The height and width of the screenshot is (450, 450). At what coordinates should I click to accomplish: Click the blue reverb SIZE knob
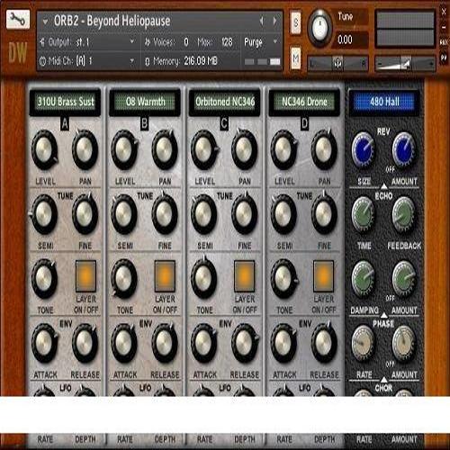364,149
